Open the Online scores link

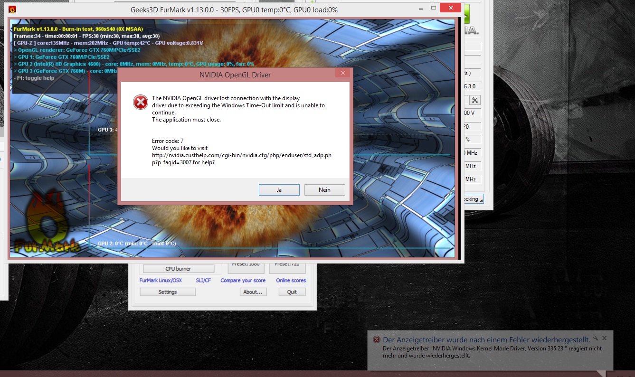291,280
